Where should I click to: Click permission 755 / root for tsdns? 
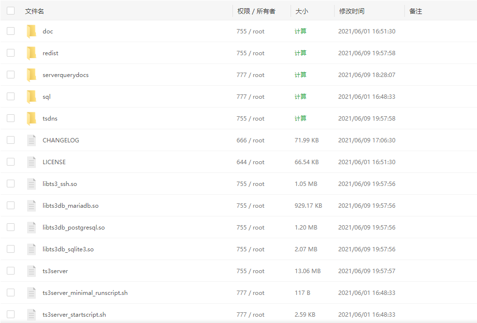point(250,119)
